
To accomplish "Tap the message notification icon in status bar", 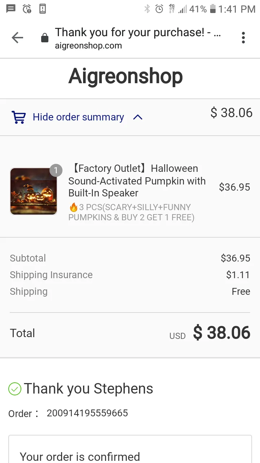I will point(11,9).
